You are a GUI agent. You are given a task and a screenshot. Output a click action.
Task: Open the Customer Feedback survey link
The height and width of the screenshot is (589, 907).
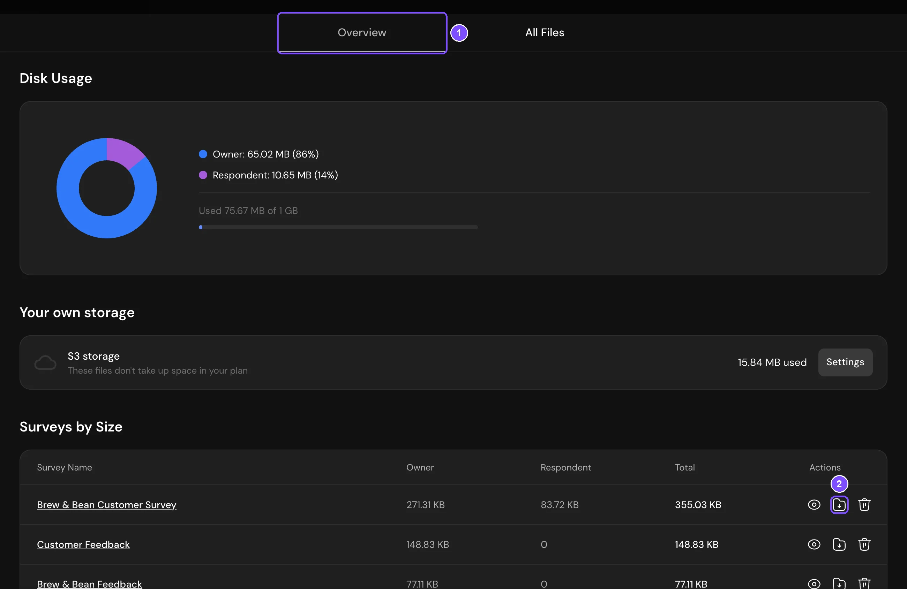click(83, 544)
